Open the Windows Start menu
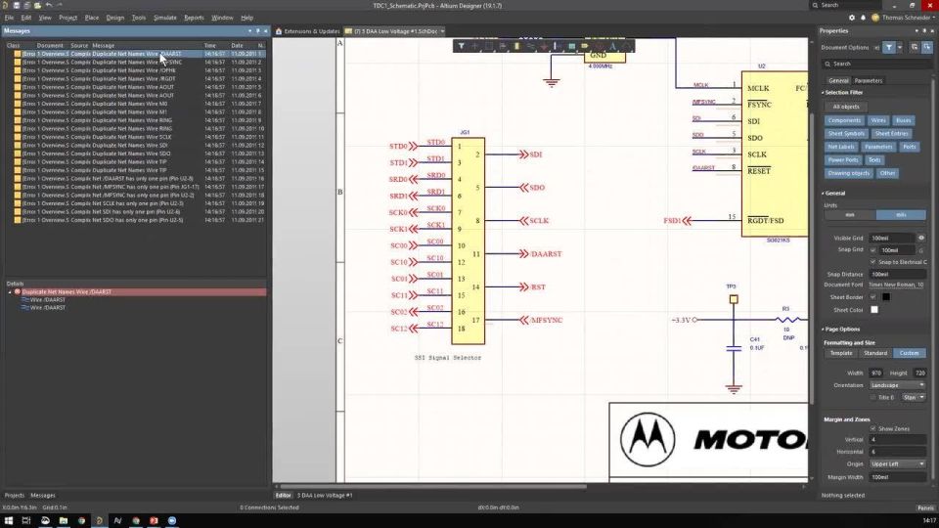Viewport: 939px width, 528px height. (9, 520)
